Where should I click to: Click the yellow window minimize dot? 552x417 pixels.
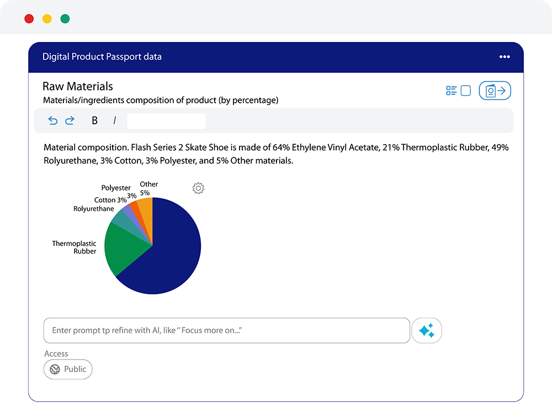[47, 19]
